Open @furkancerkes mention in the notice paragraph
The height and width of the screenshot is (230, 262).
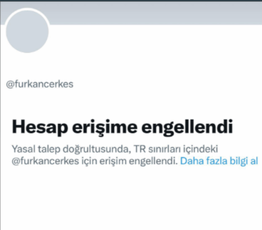tap(46, 161)
